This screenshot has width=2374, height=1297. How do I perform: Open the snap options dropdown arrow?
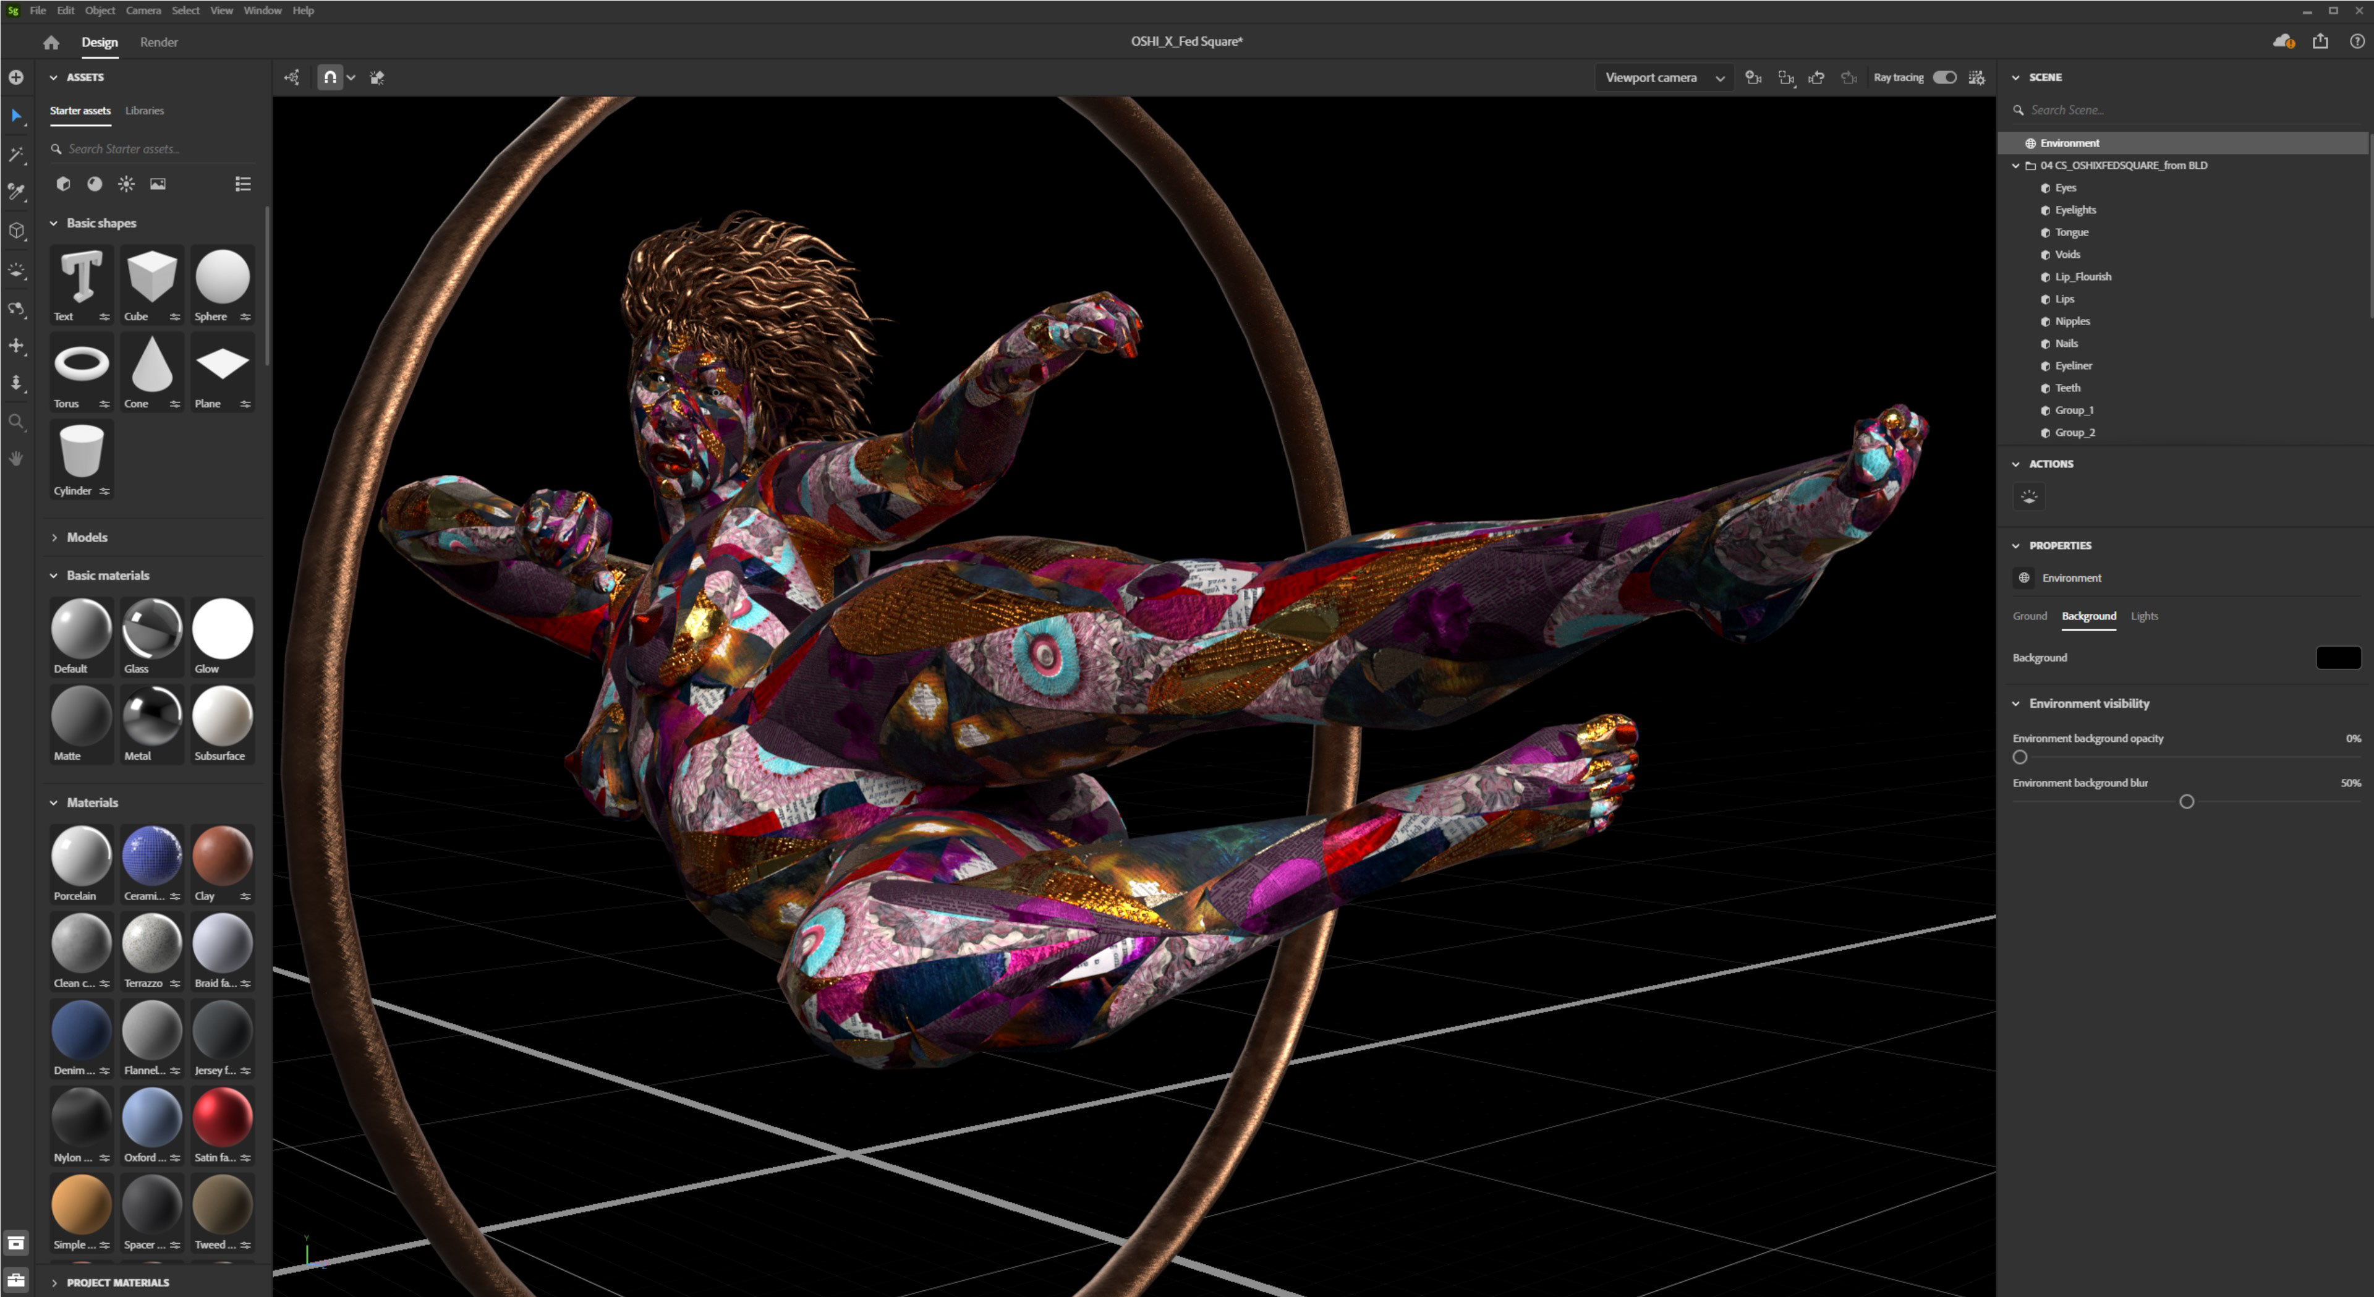point(351,79)
